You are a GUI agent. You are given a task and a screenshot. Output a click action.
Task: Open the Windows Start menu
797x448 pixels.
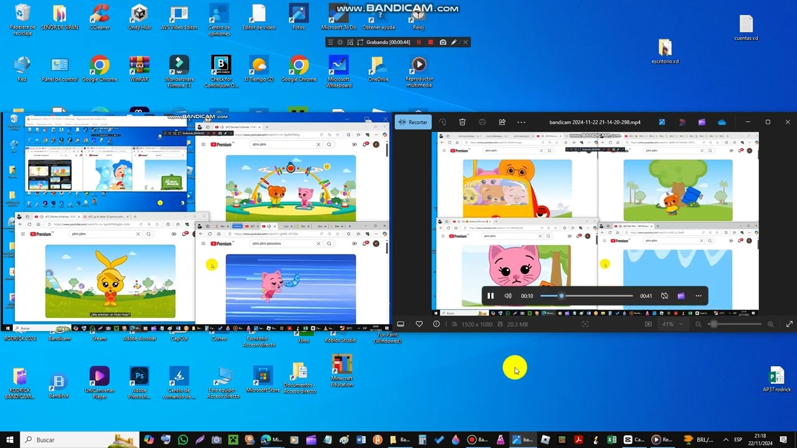click(x=10, y=440)
